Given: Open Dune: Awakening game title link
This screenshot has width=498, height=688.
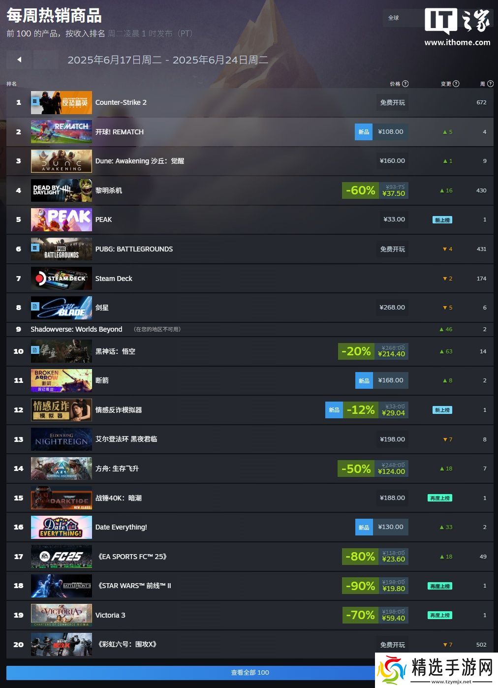Looking at the screenshot, I should 140,161.
